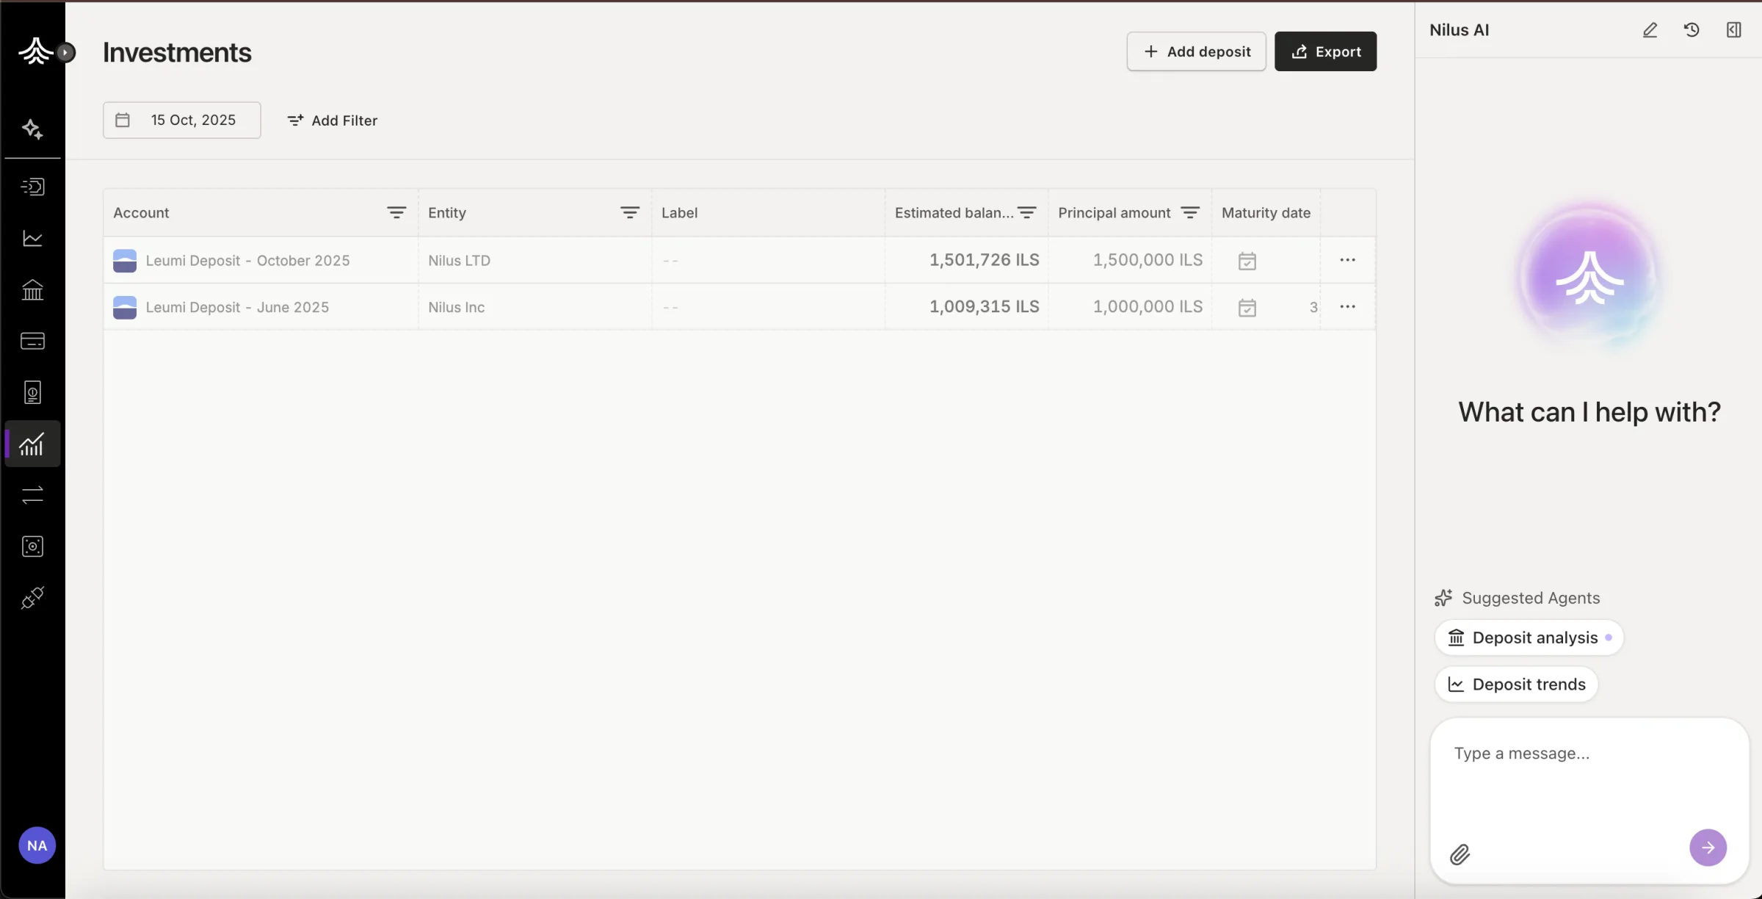Open the integrations plug sidebar icon
The image size is (1762, 899).
coord(32,598)
